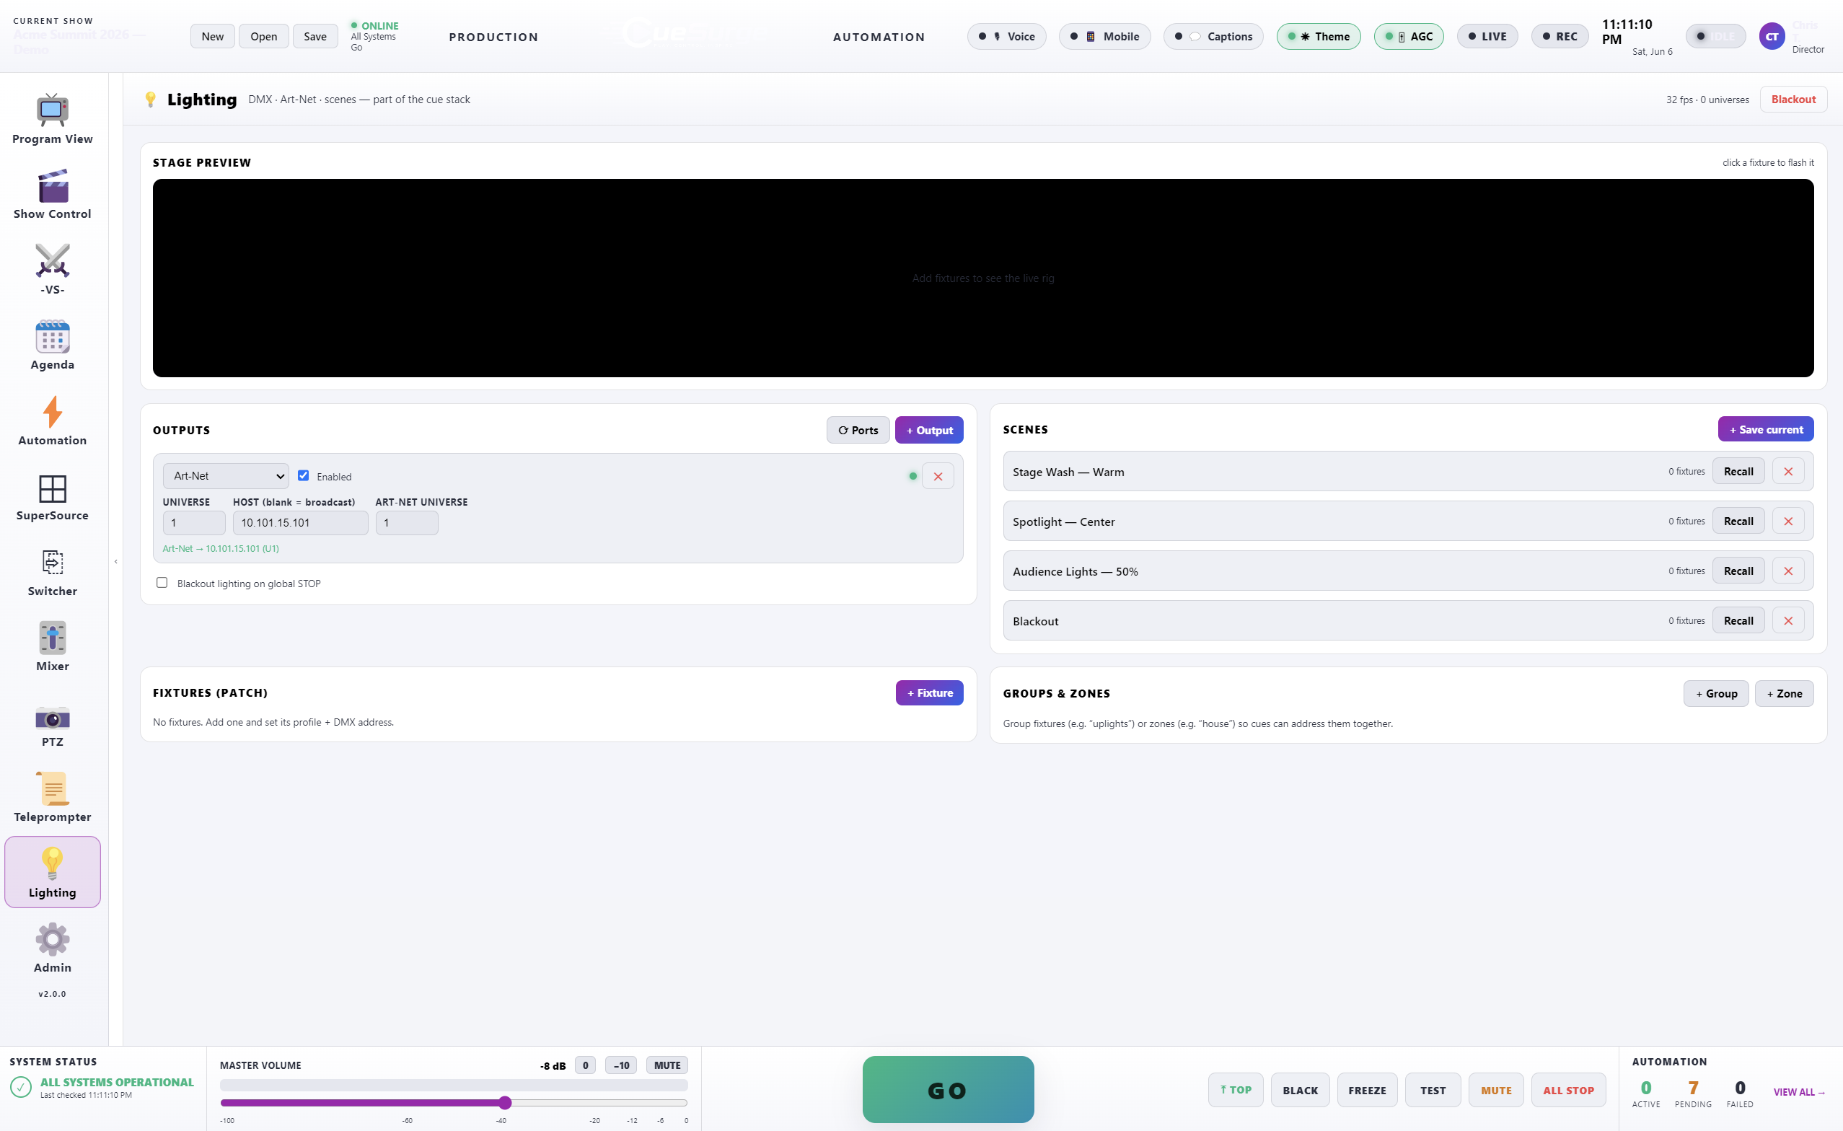Open Program View from the sidebar

53,120
